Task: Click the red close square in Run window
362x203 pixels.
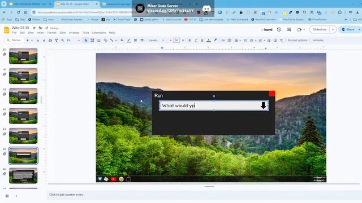Action: [272, 94]
